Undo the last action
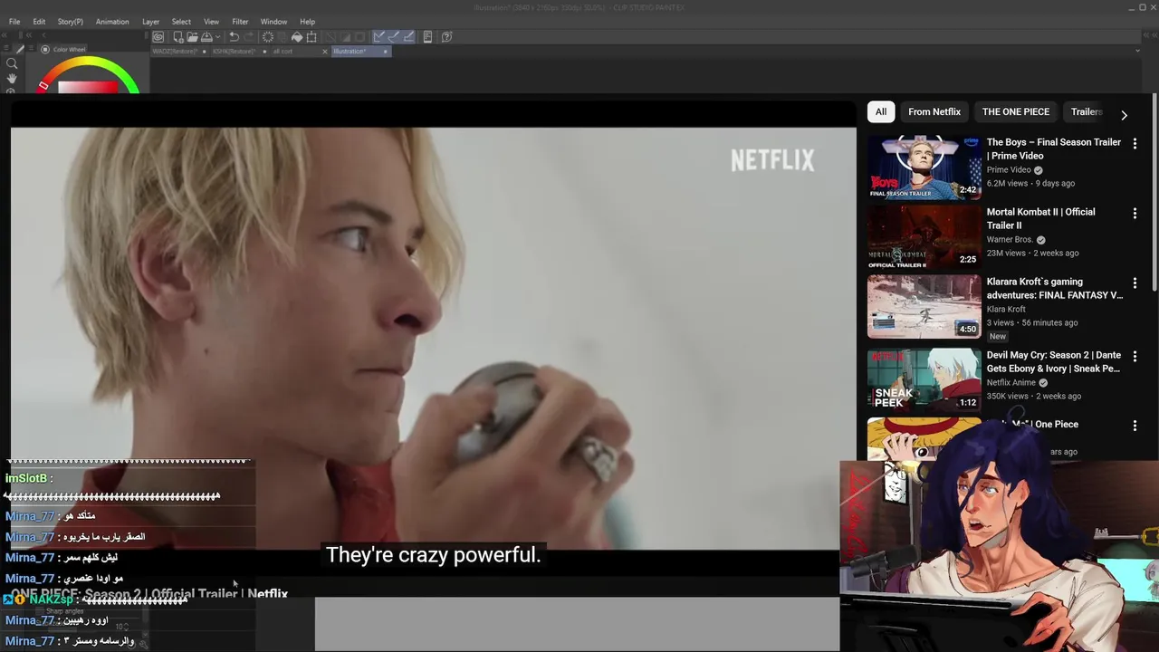The width and height of the screenshot is (1159, 652). [x=234, y=37]
